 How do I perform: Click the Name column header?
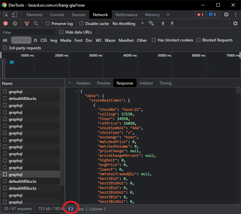tap(32, 83)
